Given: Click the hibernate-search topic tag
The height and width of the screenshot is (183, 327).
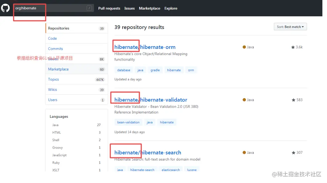Looking at the screenshot, I should pos(142,170).
